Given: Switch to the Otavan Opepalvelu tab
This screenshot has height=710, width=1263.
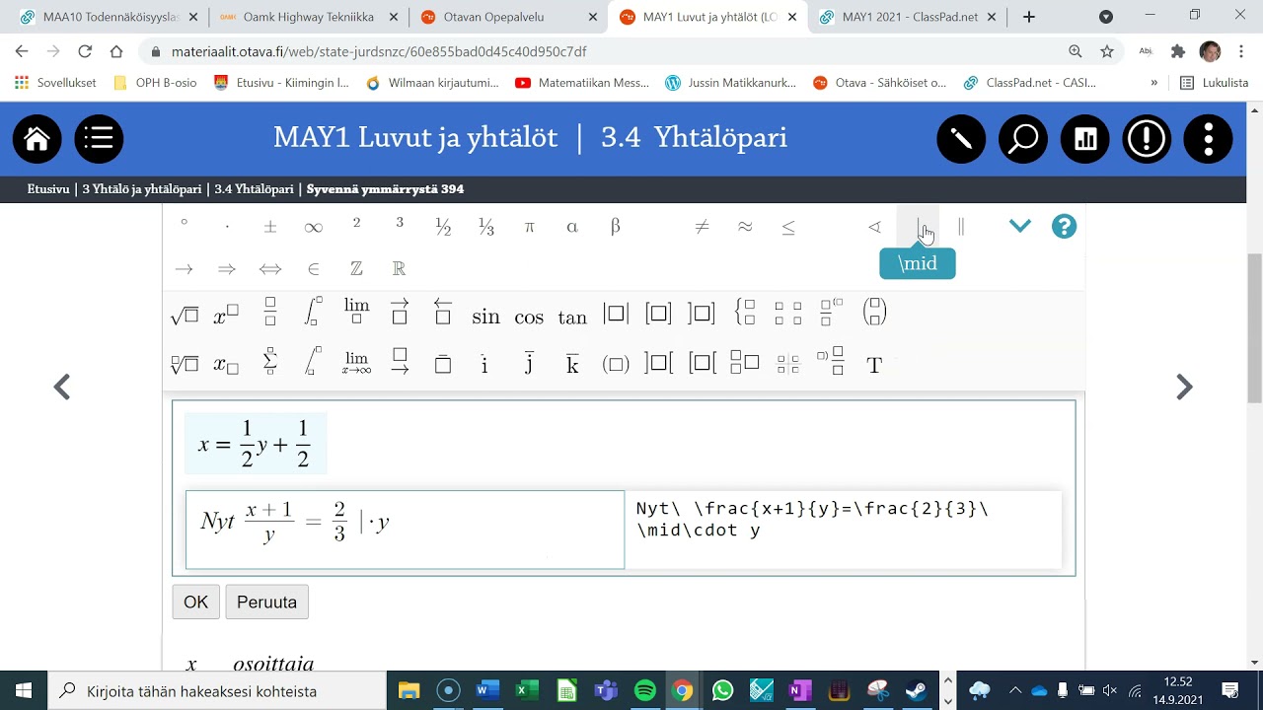Looking at the screenshot, I should (x=509, y=17).
